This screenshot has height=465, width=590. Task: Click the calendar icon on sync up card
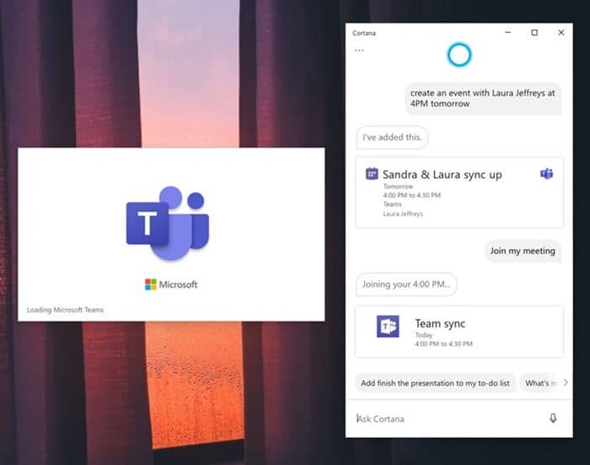tap(372, 174)
